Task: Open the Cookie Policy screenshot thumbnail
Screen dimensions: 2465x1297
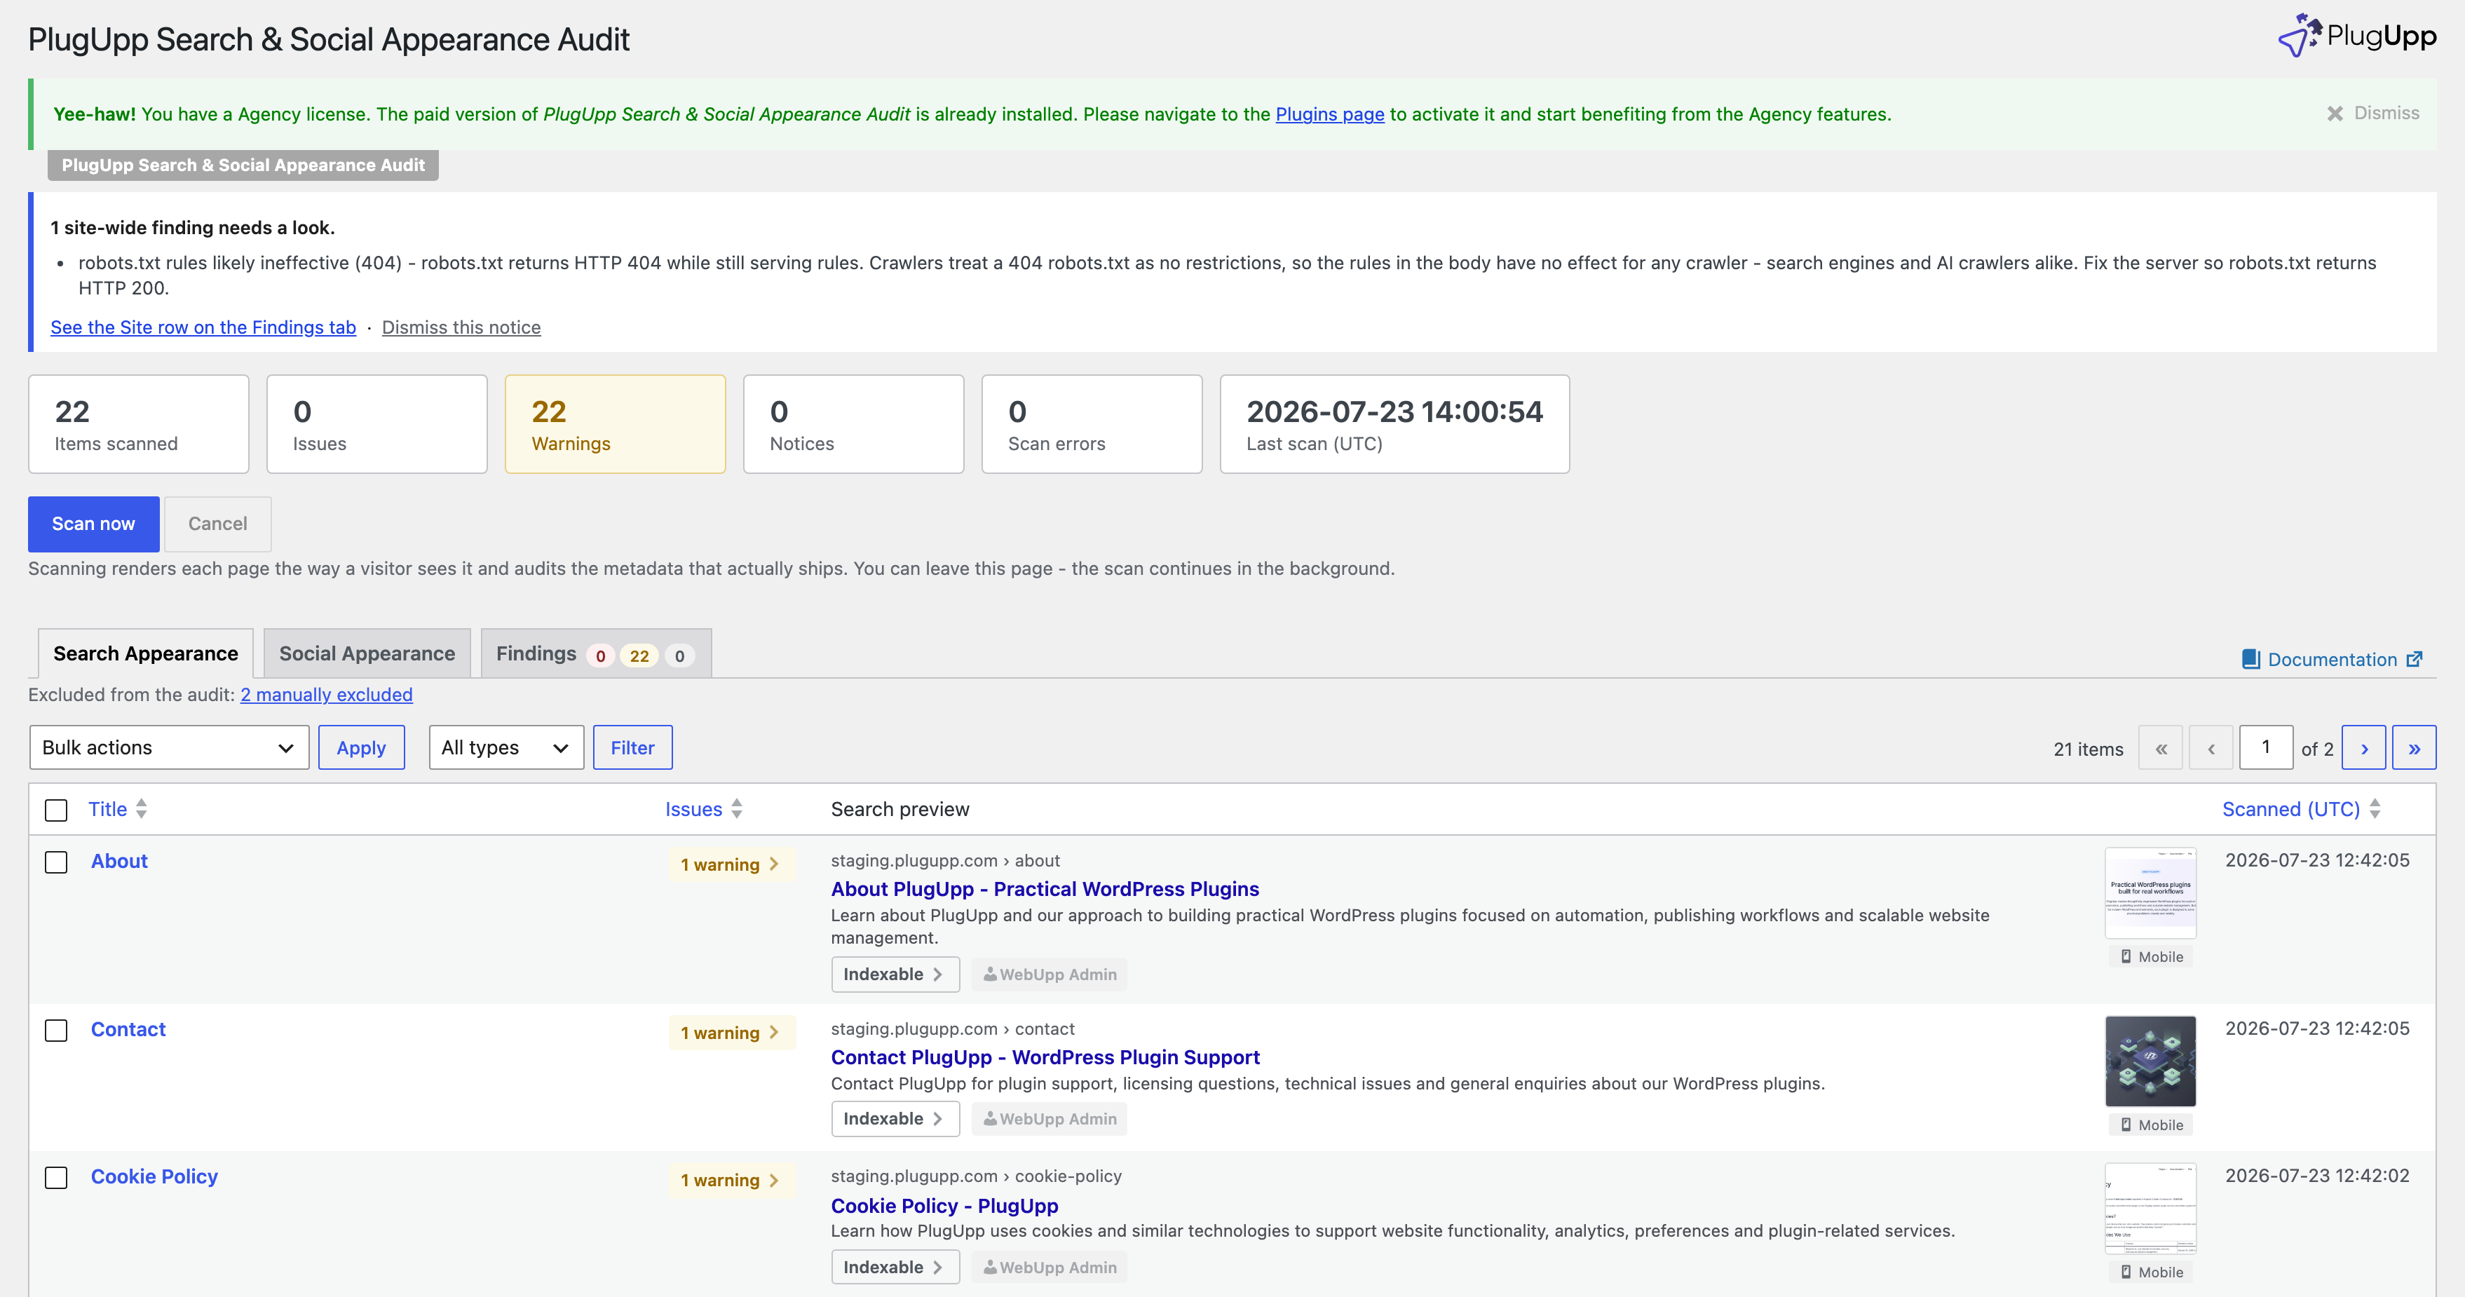Action: pyautogui.click(x=2150, y=1209)
